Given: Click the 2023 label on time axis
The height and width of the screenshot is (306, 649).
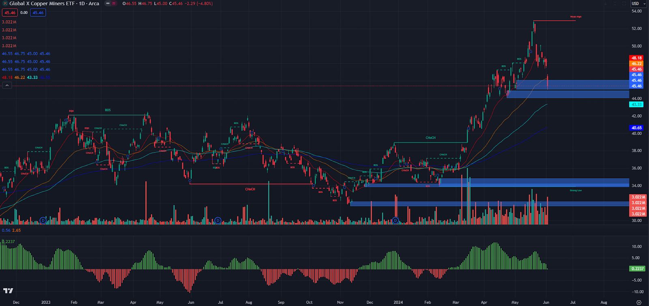Looking at the screenshot, I should point(46,302).
